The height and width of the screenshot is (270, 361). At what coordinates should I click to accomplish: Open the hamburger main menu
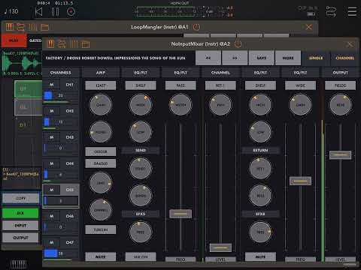pyautogui.click(x=352, y=11)
